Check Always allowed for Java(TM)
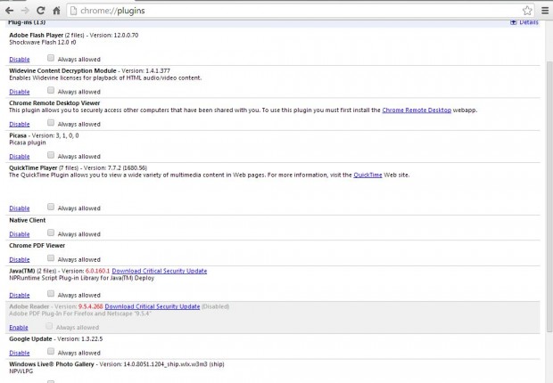Viewport: 553px width, 383px height. [x=51, y=294]
